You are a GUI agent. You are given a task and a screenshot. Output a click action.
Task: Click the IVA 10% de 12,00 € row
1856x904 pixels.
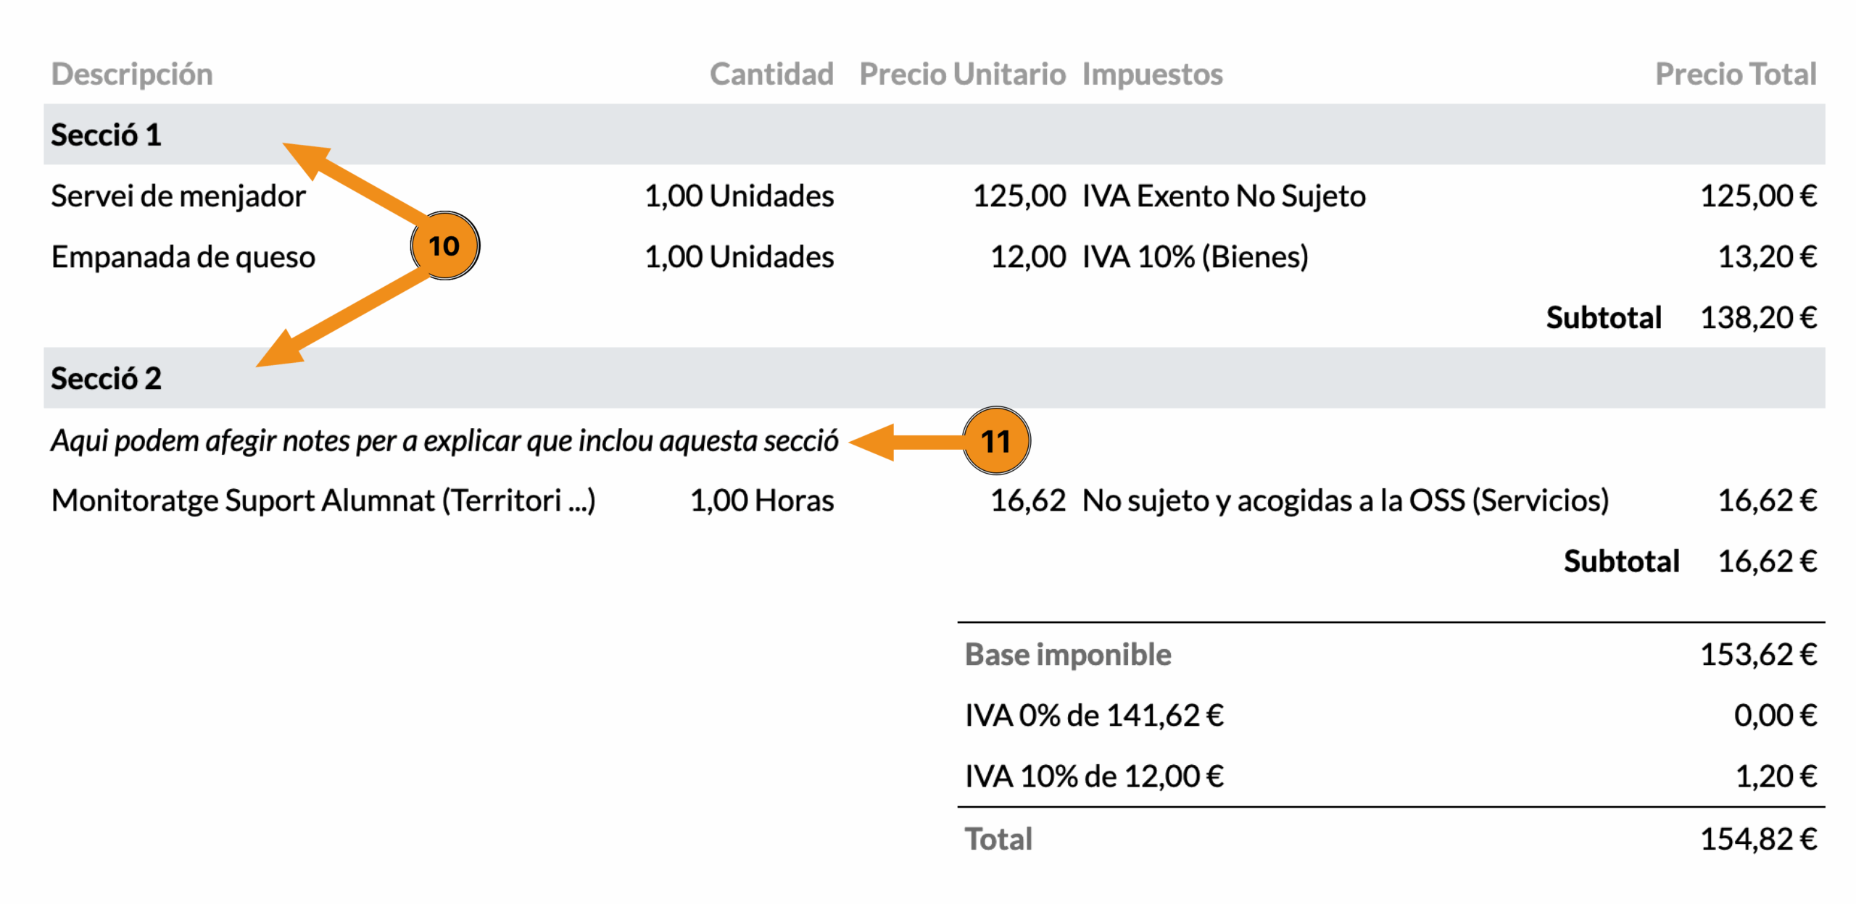click(x=1094, y=777)
